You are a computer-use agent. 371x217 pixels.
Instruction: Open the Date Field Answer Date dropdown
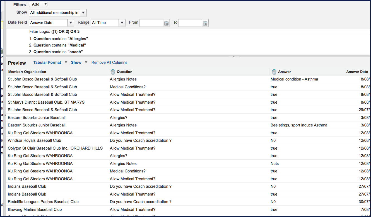coord(71,23)
